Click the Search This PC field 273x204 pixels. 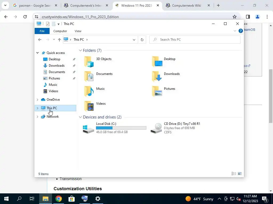(x=195, y=40)
